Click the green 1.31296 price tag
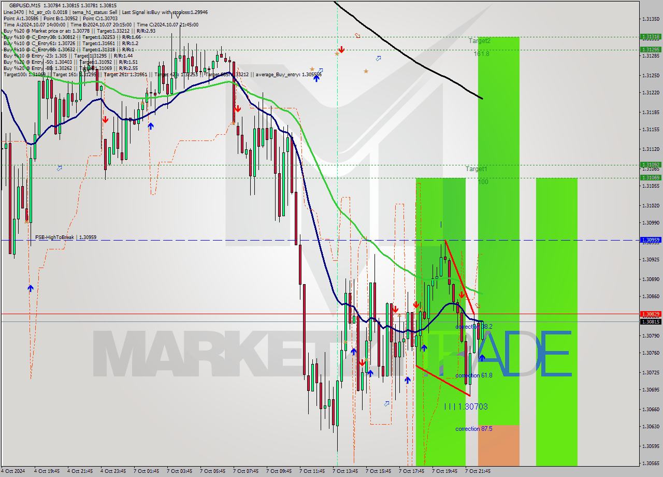This screenshot has width=663, height=477. (651, 50)
